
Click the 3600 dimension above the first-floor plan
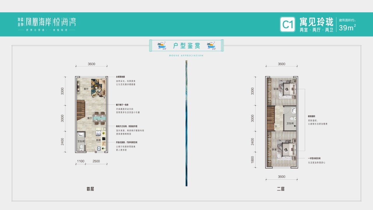91,64
